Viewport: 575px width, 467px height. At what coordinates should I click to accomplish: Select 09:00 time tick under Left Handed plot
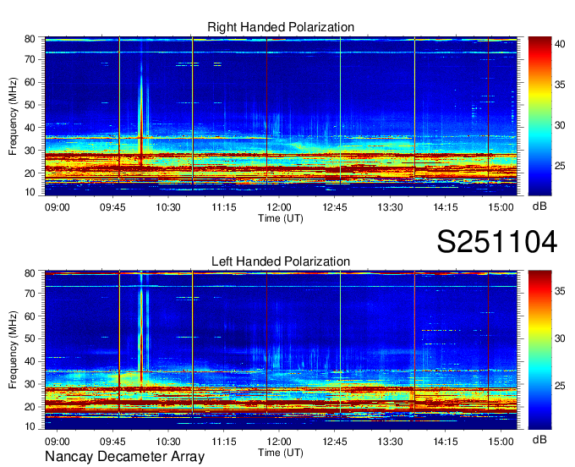click(x=57, y=441)
